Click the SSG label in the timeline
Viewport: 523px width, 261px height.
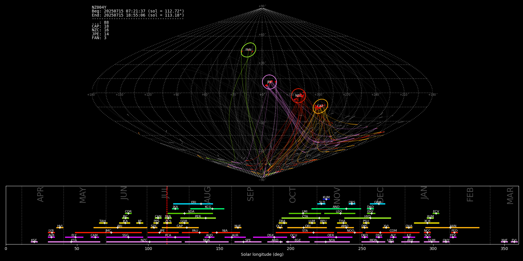click(x=125, y=235)
